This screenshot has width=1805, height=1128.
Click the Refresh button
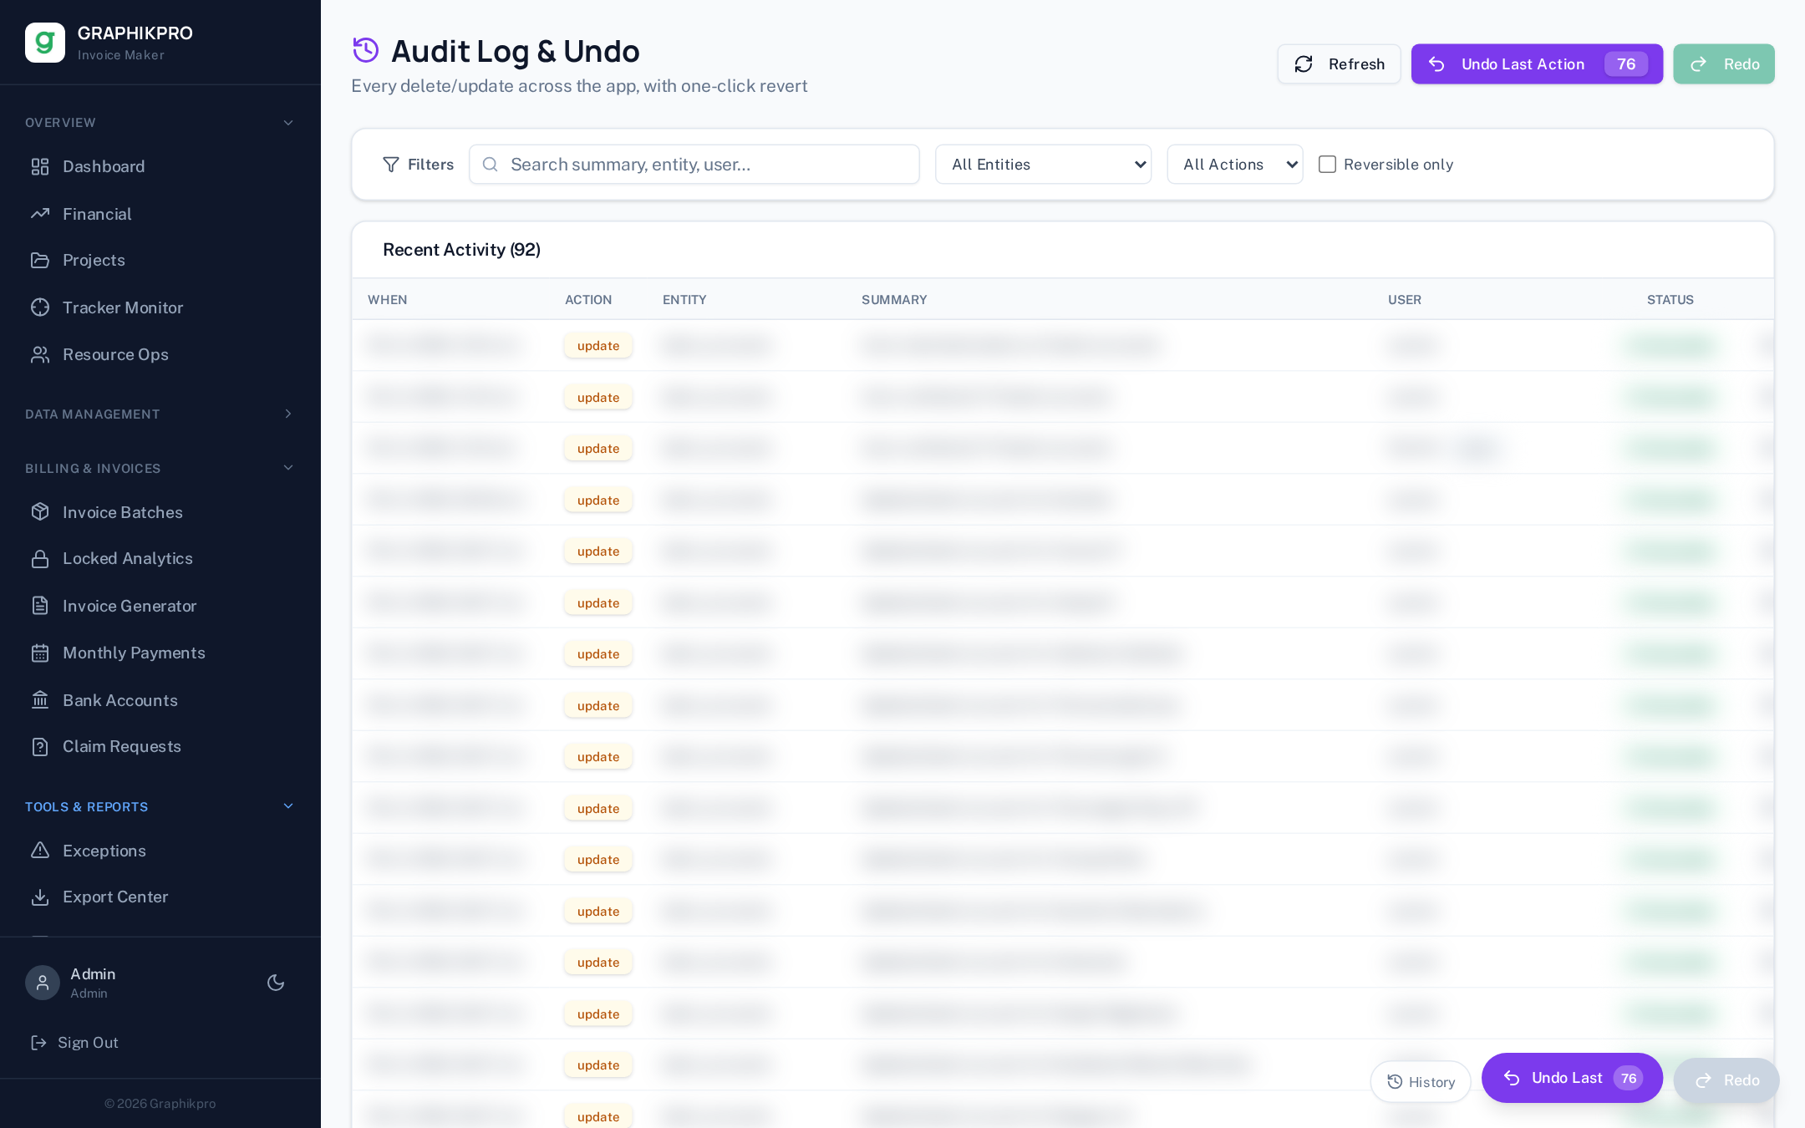click(x=1339, y=64)
